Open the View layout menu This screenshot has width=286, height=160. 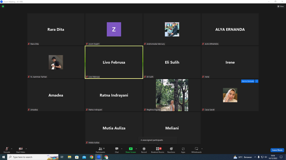tap(281, 6)
